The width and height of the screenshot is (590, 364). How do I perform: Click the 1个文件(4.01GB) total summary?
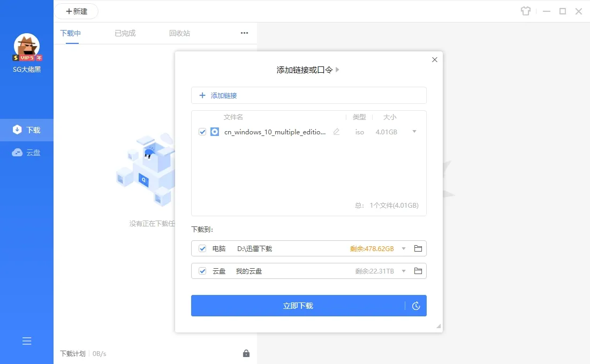(394, 206)
